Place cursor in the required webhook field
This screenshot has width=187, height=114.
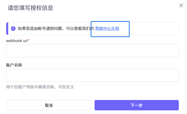93,51
